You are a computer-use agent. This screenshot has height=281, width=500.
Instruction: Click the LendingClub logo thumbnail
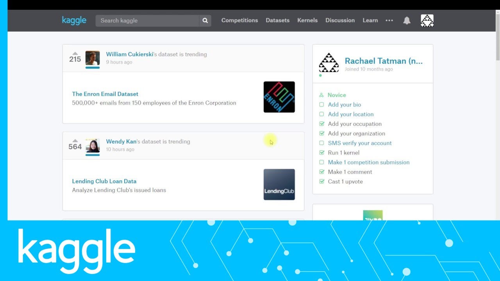(279, 184)
